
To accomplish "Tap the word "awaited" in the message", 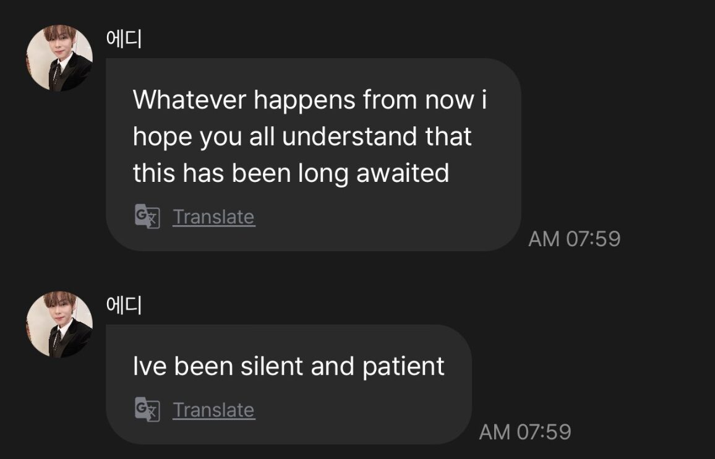I will 403,174.
